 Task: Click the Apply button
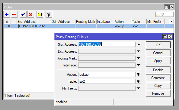click(x=158, y=61)
